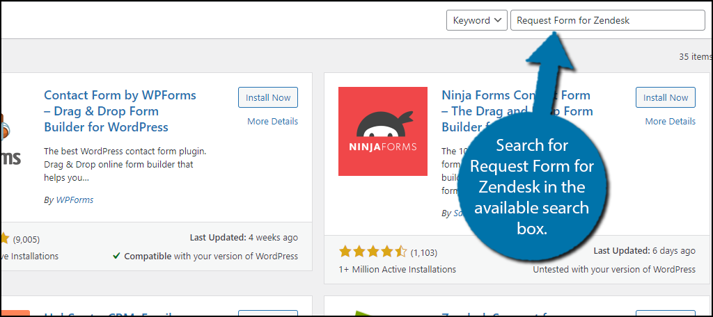Click the WPForms author link
Screen dimensions: 713x317
tap(73, 200)
